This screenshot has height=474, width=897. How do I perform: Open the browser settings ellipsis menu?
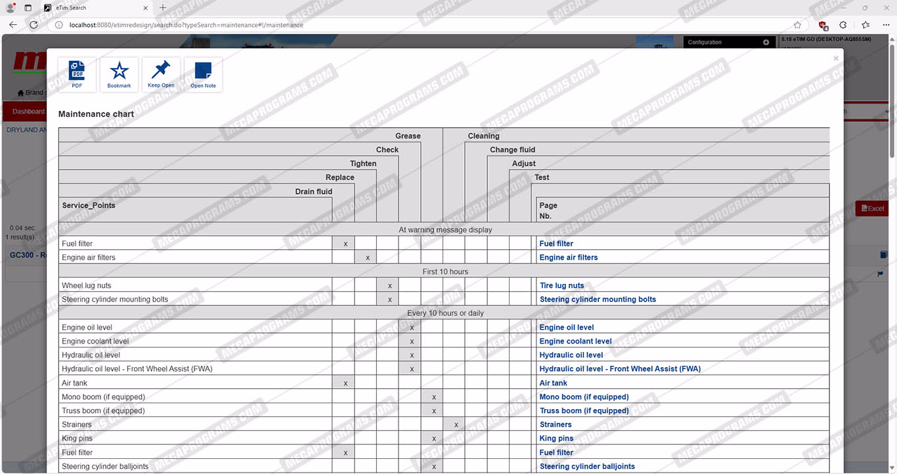click(x=886, y=25)
